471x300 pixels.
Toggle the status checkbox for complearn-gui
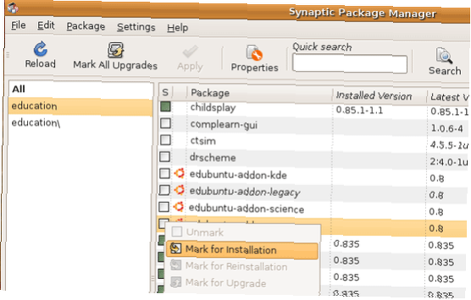[165, 123]
